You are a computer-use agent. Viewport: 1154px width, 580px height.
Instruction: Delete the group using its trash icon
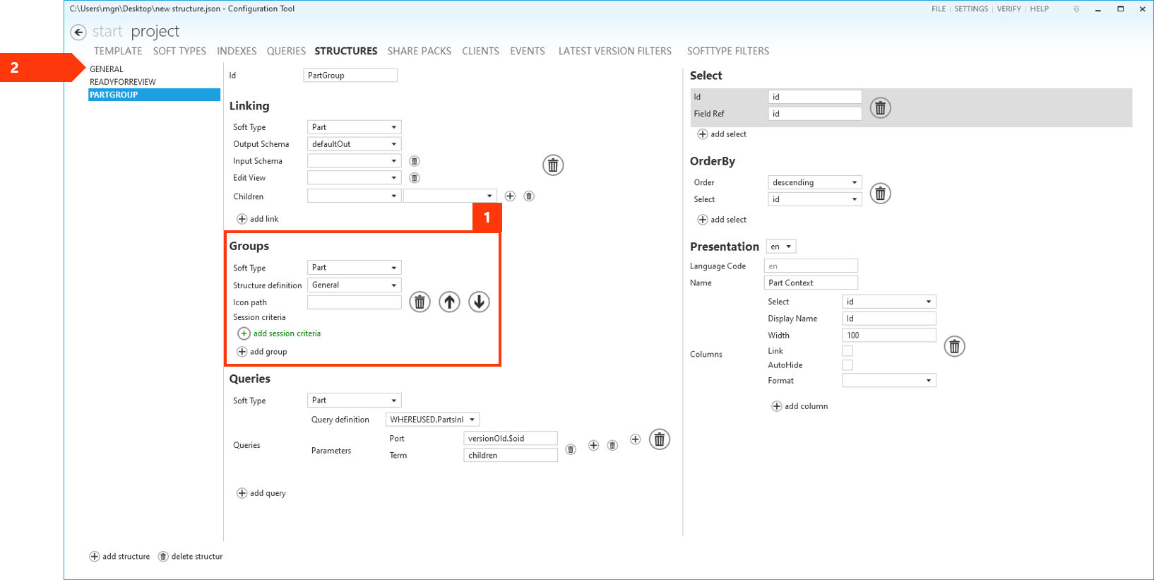click(420, 302)
